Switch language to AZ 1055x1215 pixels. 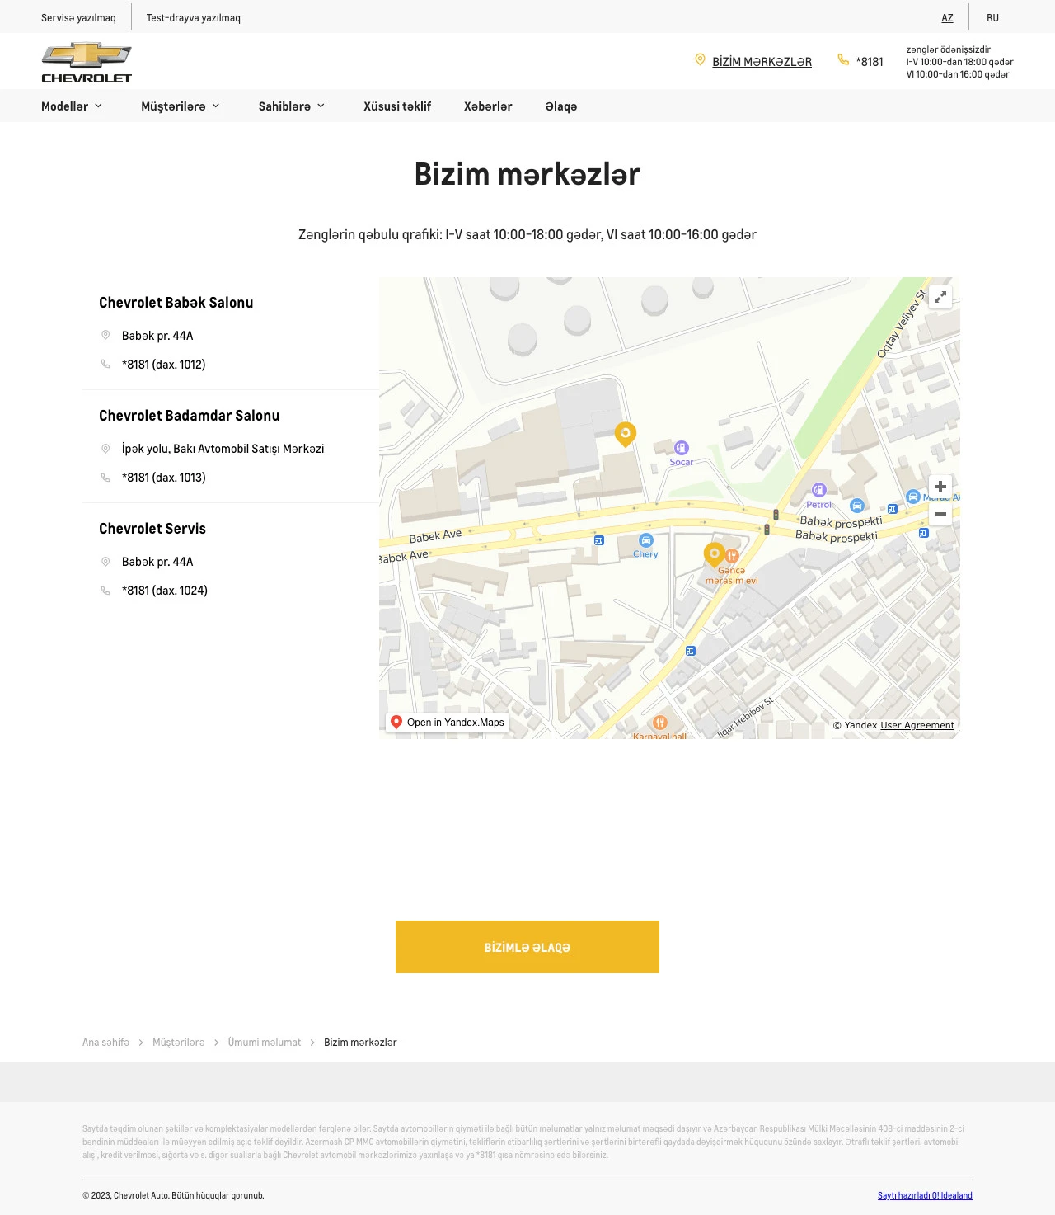point(947,17)
